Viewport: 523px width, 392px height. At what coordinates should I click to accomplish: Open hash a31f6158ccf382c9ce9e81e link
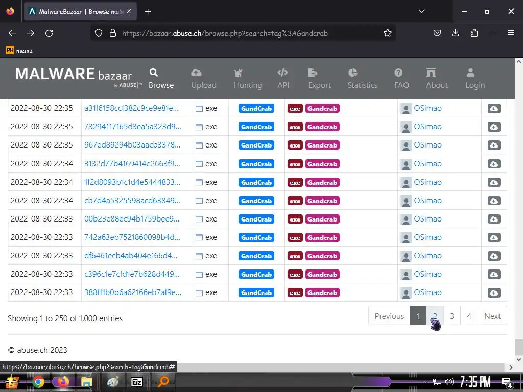point(131,108)
